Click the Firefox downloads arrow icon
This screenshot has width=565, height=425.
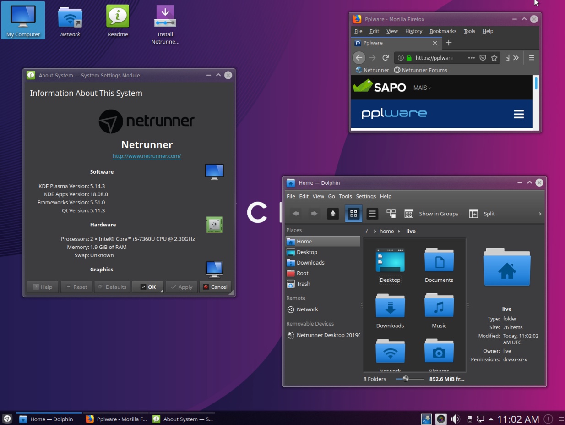[507, 58]
